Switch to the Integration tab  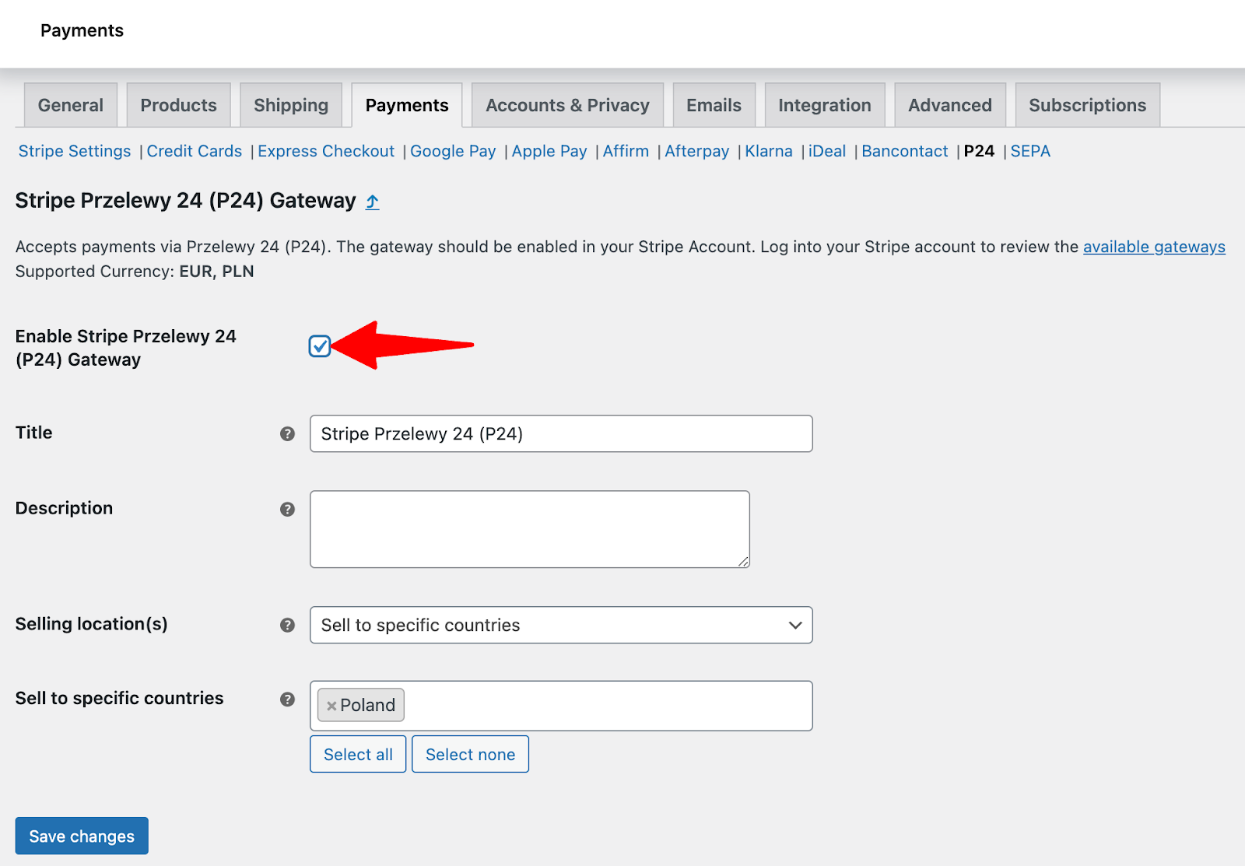tap(825, 105)
